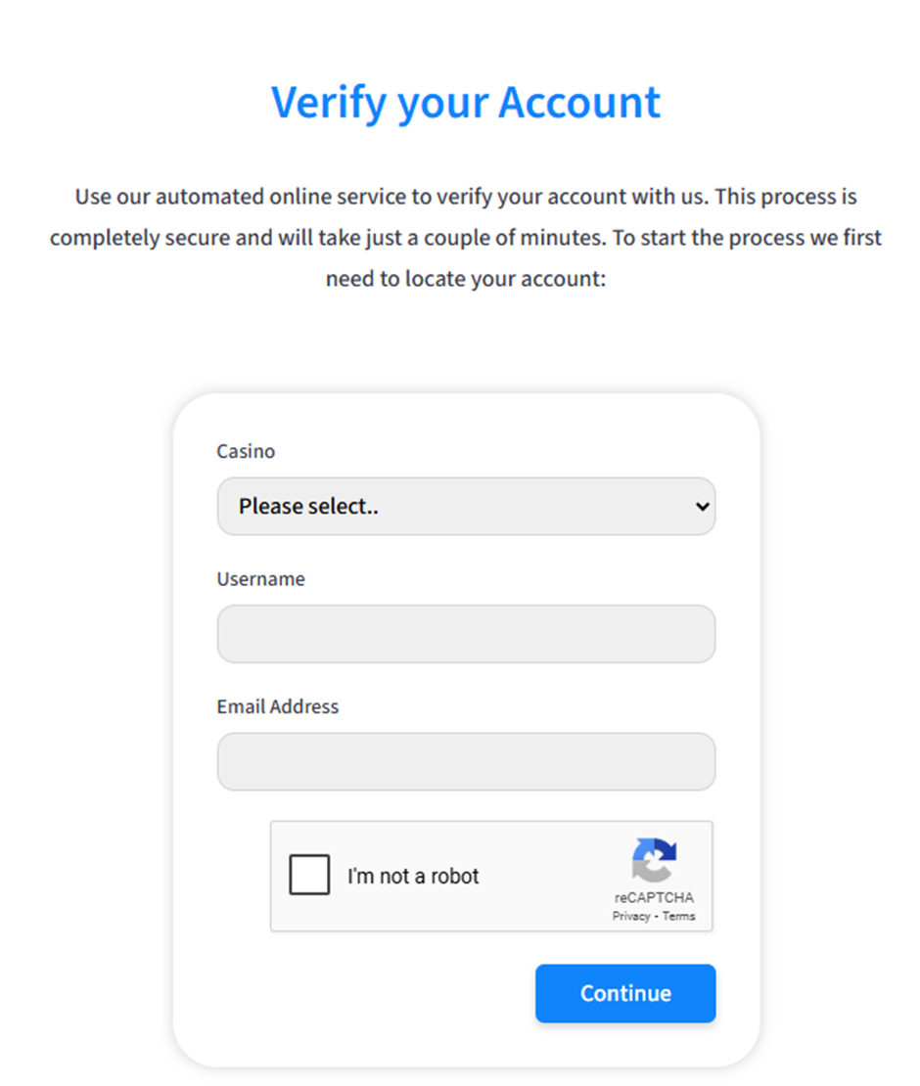Screen dimensions: 920x1086
Task: Open the Casino "Please select.." dropdown
Action: (x=466, y=507)
